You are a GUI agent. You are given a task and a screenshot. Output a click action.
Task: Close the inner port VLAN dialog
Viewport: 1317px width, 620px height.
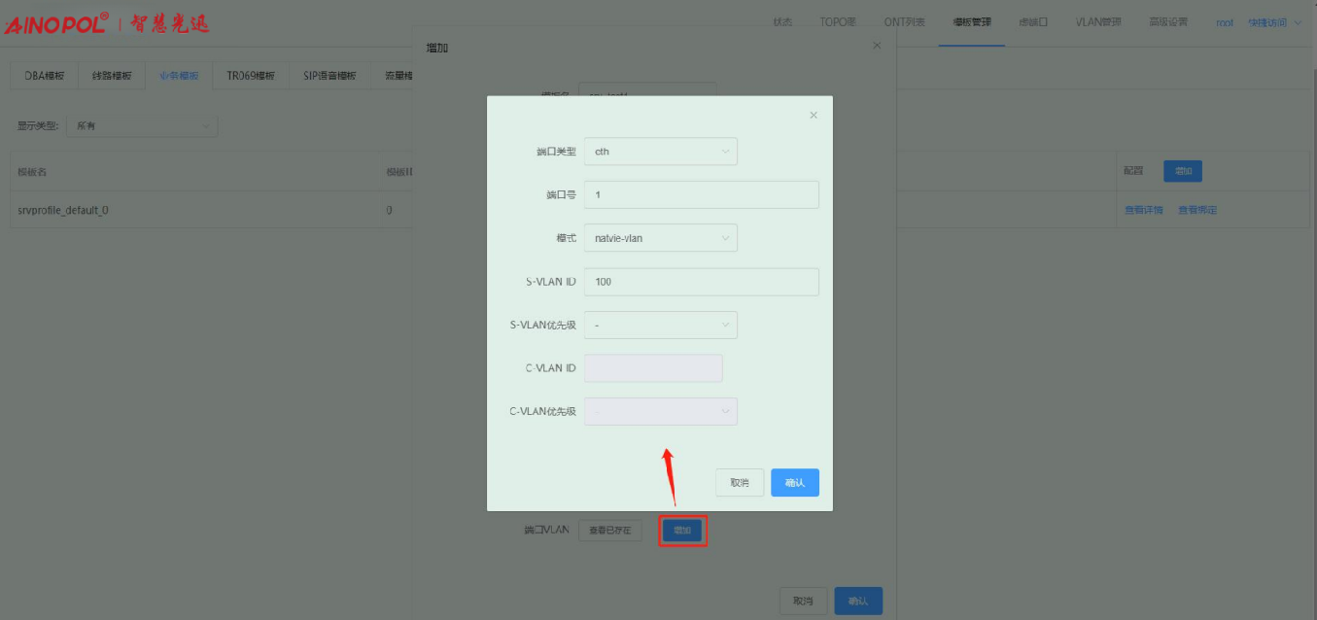(x=814, y=116)
